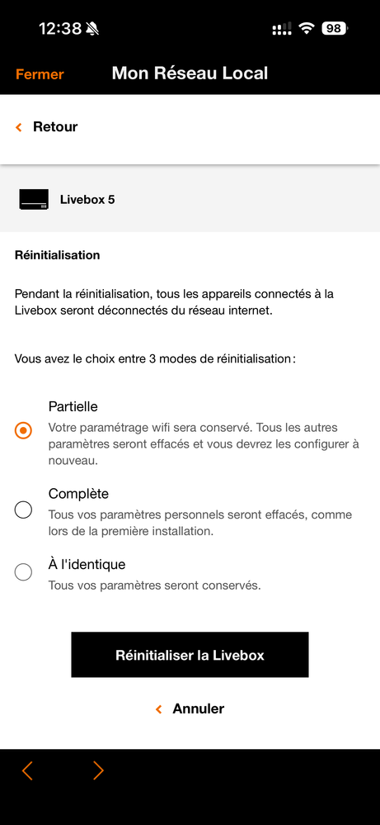The height and width of the screenshot is (825, 380).
Task: Tap the silent mode bell icon
Action: [93, 29]
